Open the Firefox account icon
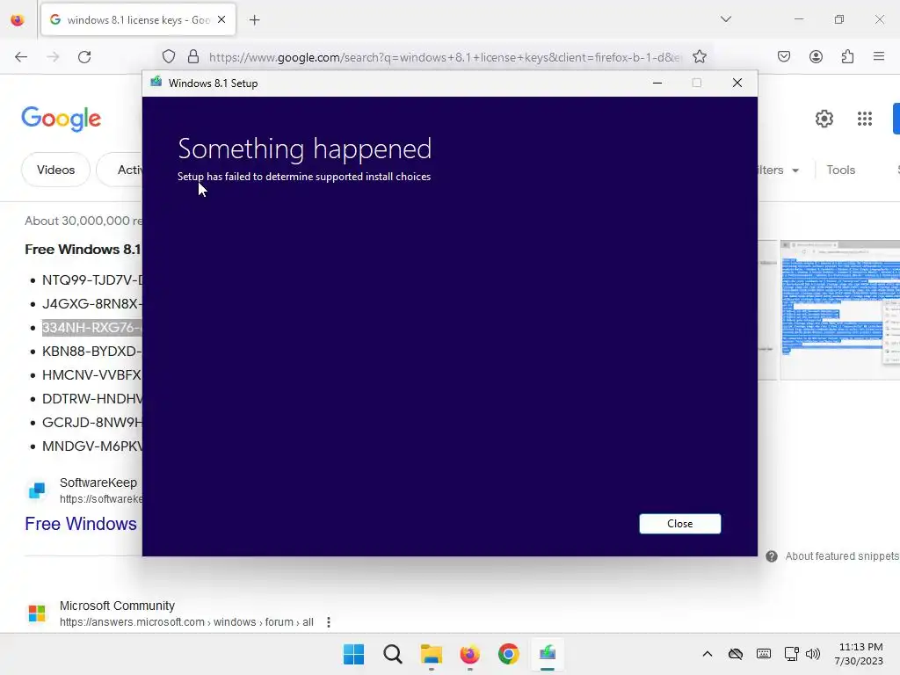Image resolution: width=900 pixels, height=675 pixels. 816,57
